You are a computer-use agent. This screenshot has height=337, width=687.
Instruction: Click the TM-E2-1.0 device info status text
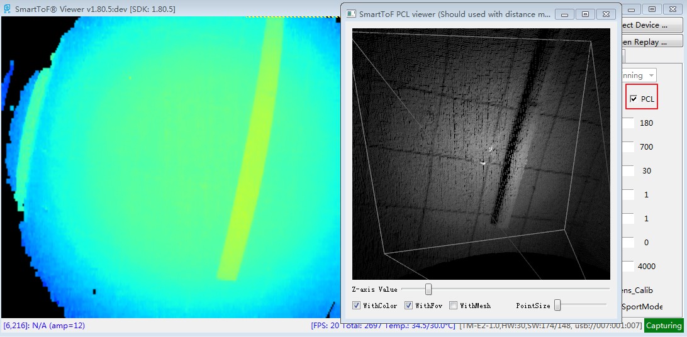550,326
